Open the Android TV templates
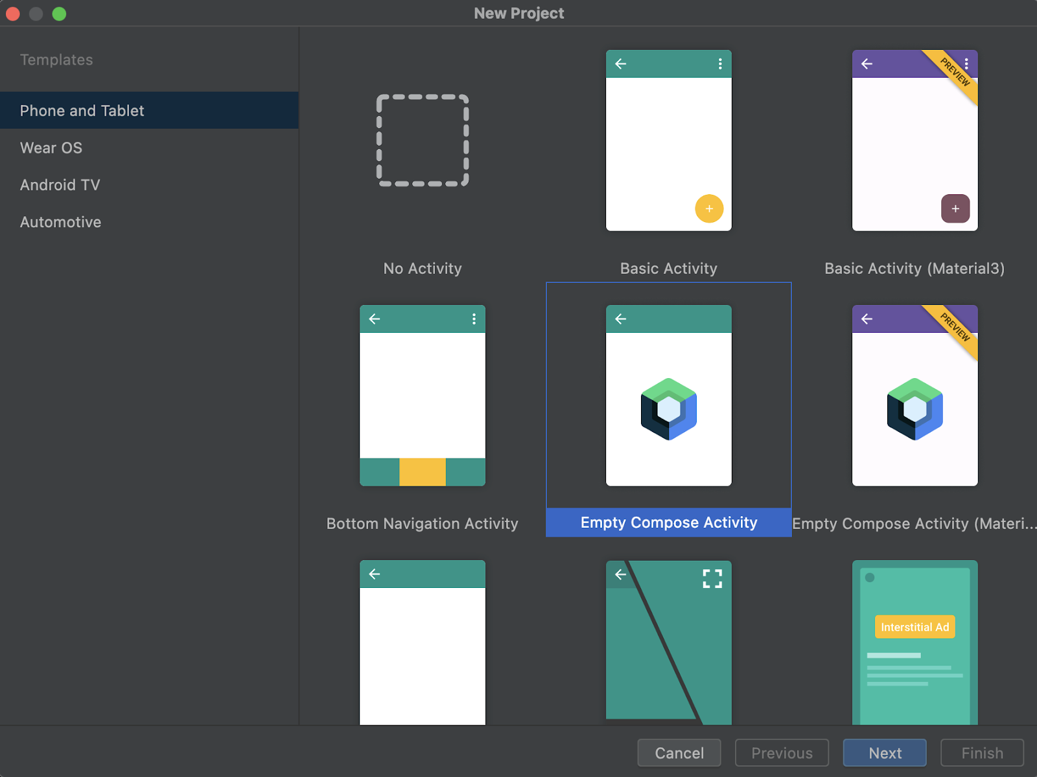 tap(60, 185)
